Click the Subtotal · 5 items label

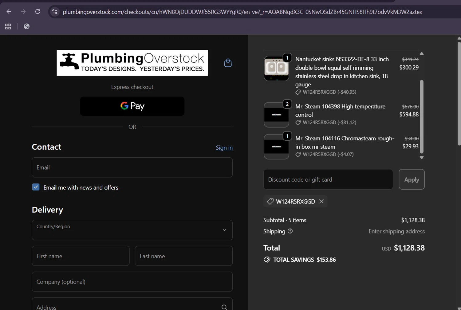click(285, 220)
